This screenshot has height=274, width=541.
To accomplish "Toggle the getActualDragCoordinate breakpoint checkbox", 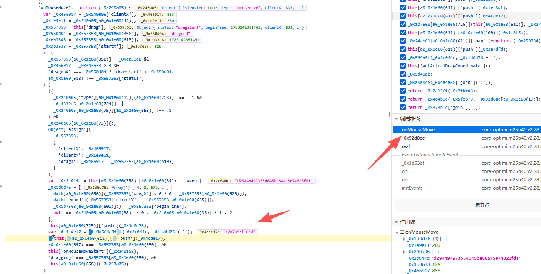I will tap(403, 66).
